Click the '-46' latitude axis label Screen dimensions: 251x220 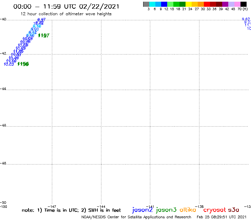click(x=3, y=125)
